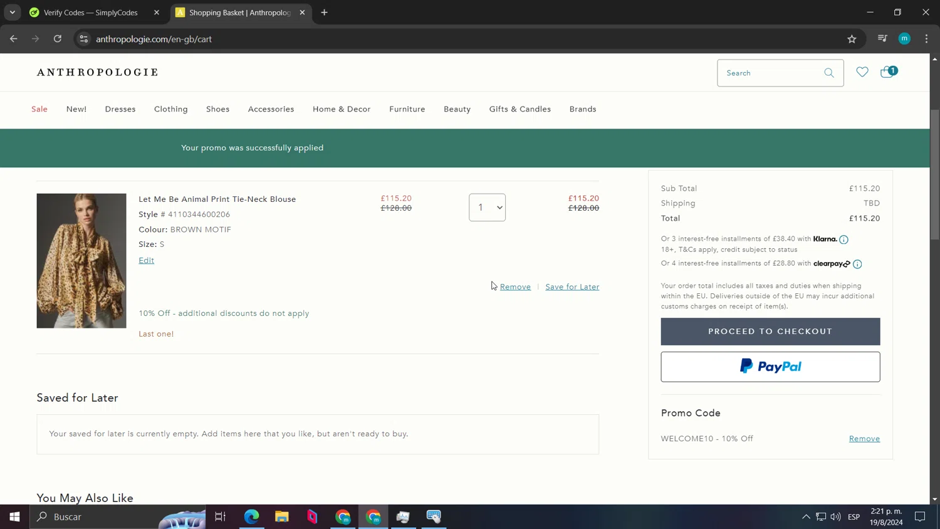
Task: Open the Furniture menu
Action: (407, 109)
